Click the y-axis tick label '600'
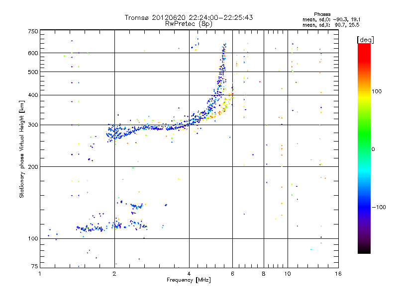 tap(33, 53)
